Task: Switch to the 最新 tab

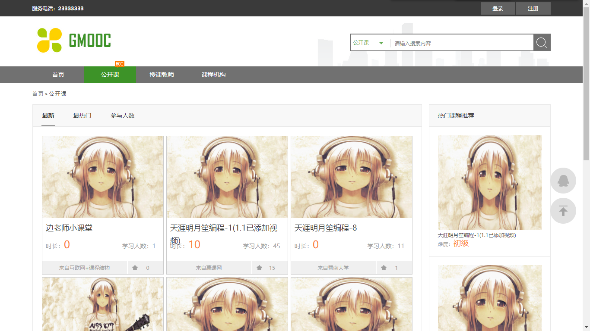Action: coord(48,116)
